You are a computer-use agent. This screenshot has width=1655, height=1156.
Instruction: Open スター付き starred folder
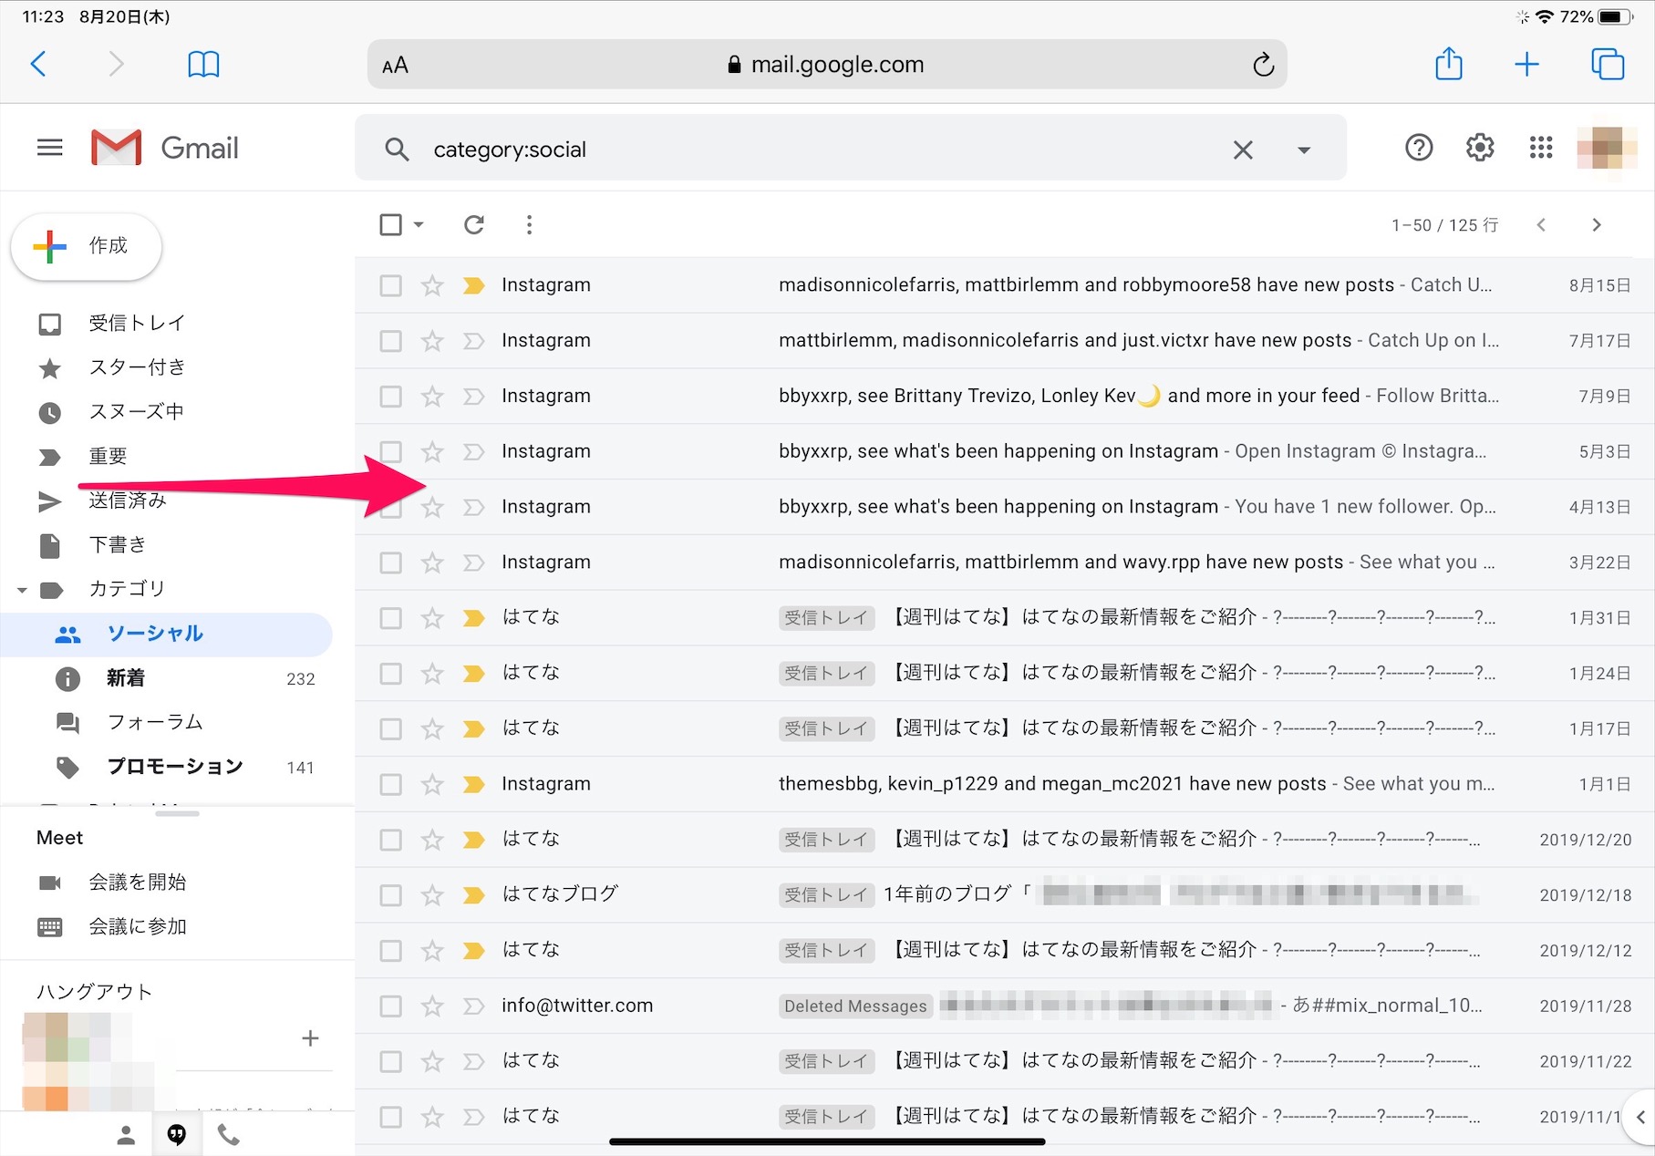tap(166, 367)
